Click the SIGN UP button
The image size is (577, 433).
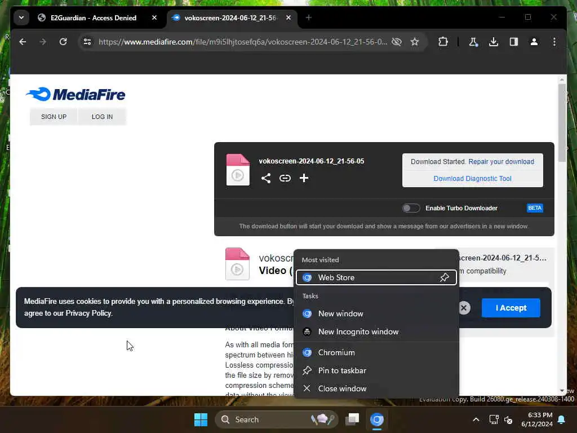[x=54, y=117]
